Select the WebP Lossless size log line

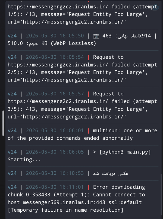coord(83,39)
